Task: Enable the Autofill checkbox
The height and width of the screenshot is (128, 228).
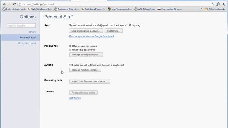Action: [70, 65]
